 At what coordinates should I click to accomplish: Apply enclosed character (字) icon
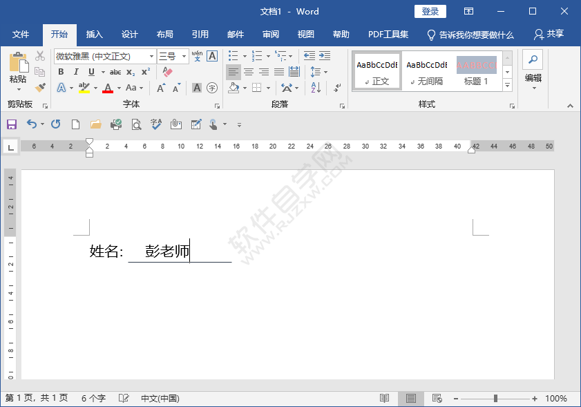click(x=212, y=88)
